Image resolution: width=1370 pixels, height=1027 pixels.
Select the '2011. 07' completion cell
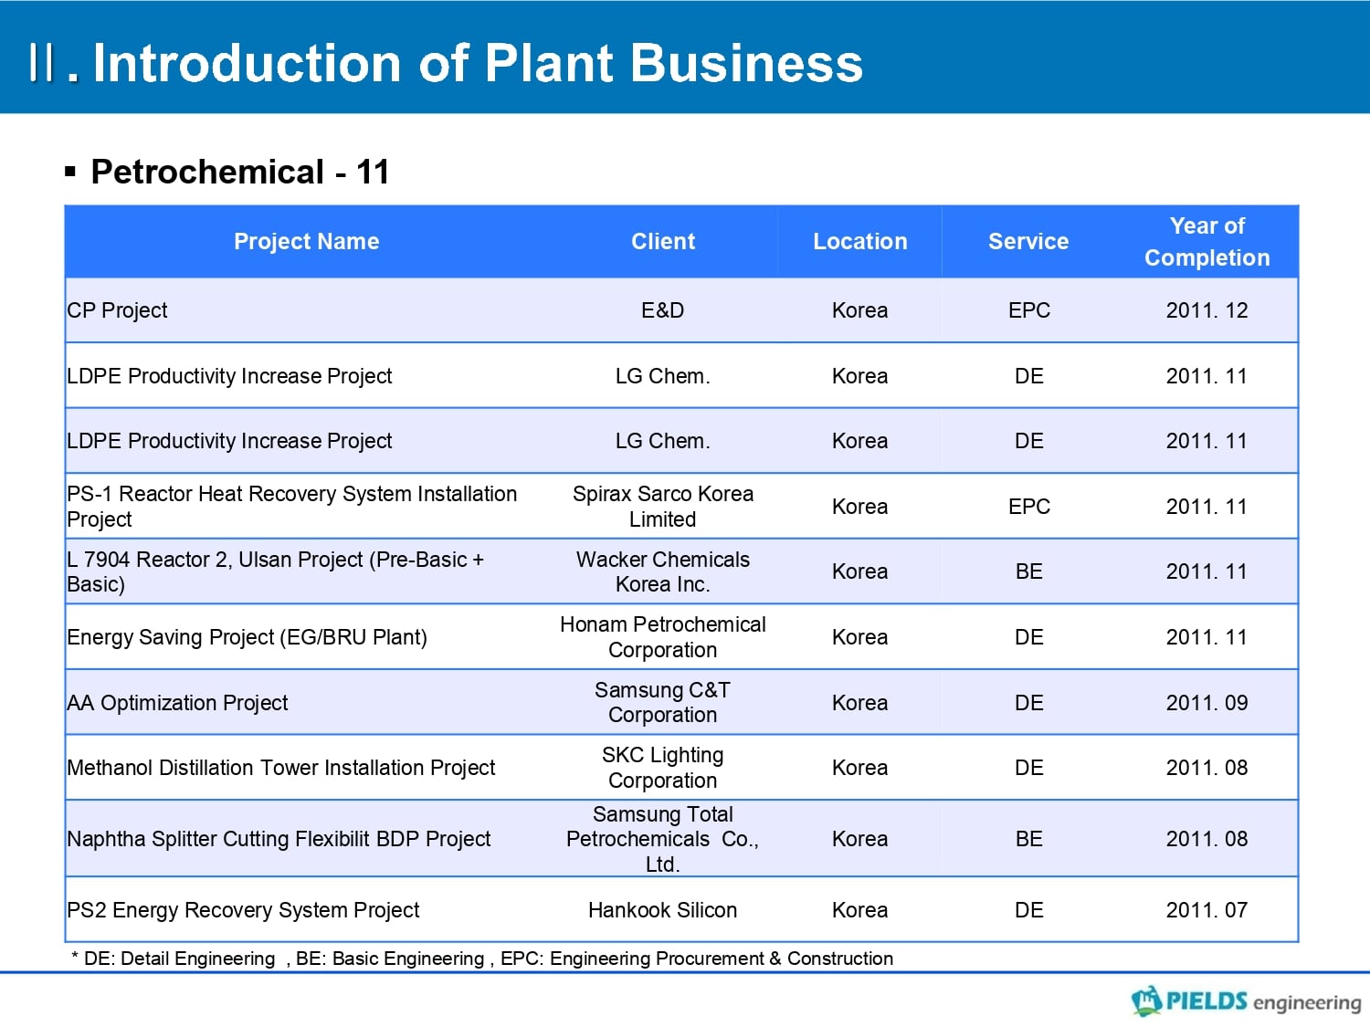[1207, 910]
